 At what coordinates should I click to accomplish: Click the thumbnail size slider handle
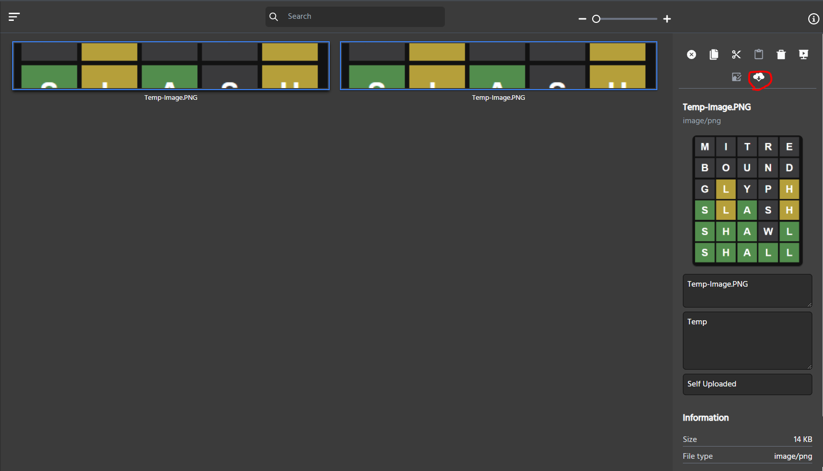point(596,19)
